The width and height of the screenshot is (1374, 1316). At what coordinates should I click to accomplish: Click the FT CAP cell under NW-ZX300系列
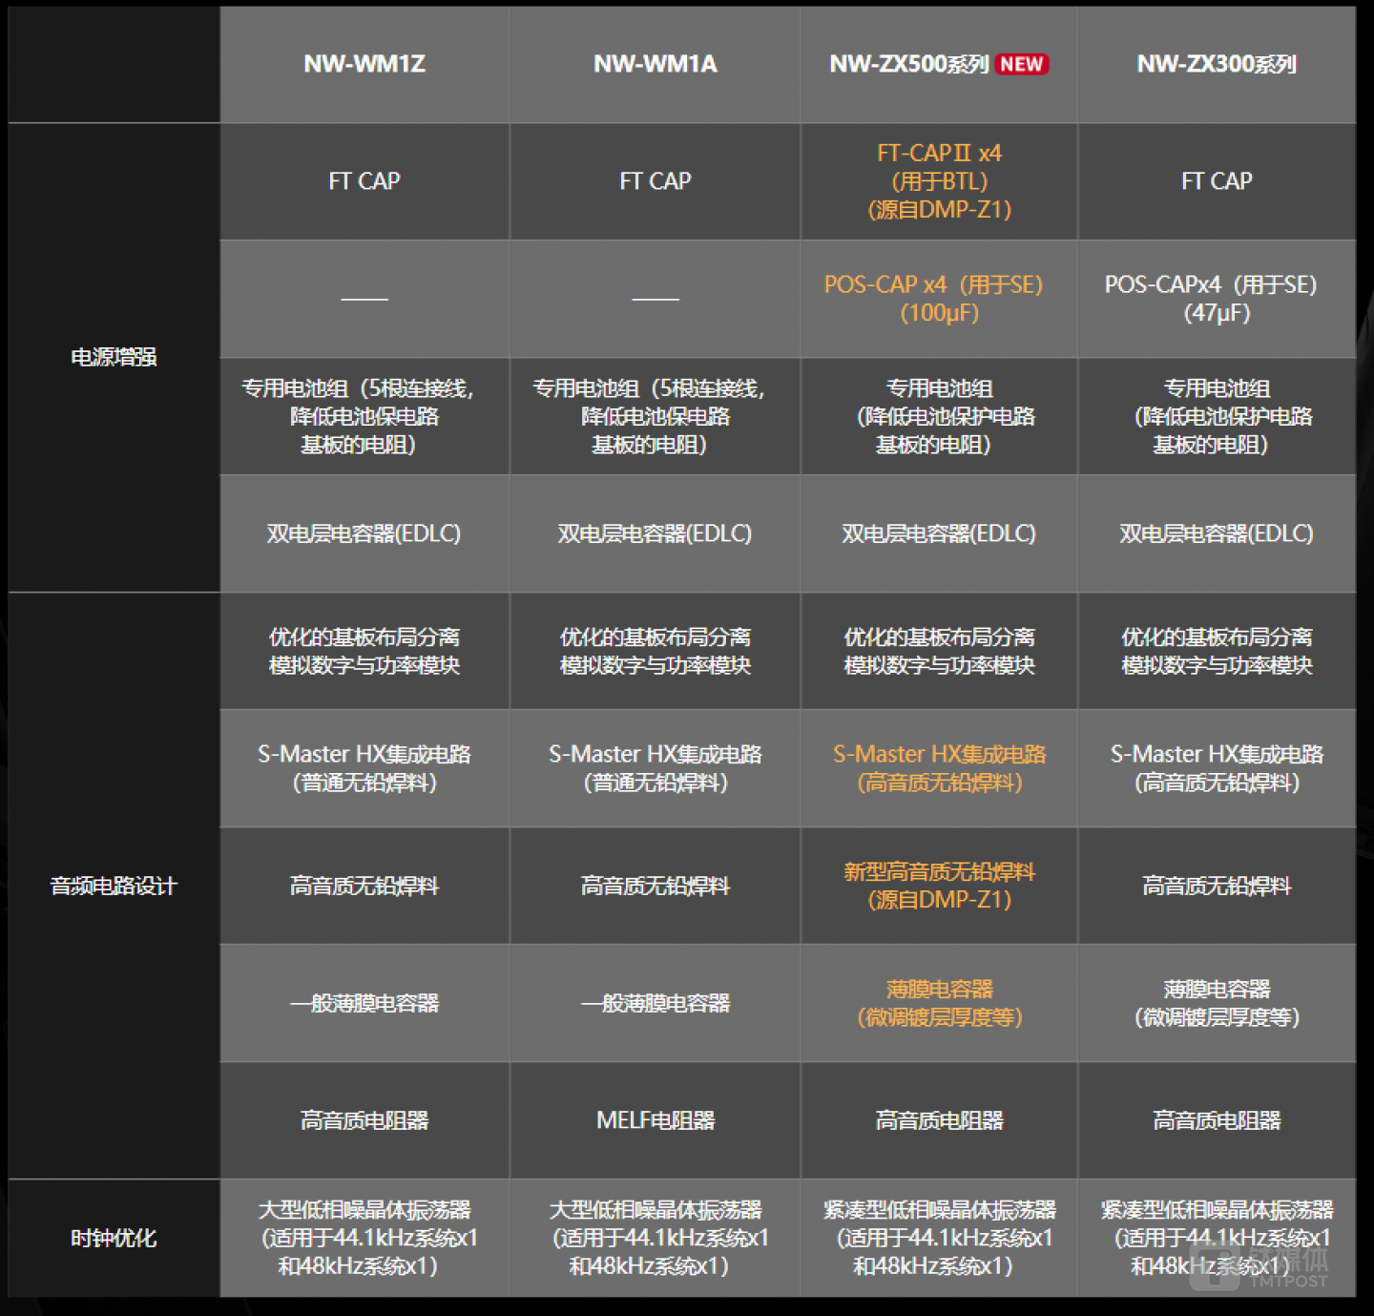coord(1217,181)
